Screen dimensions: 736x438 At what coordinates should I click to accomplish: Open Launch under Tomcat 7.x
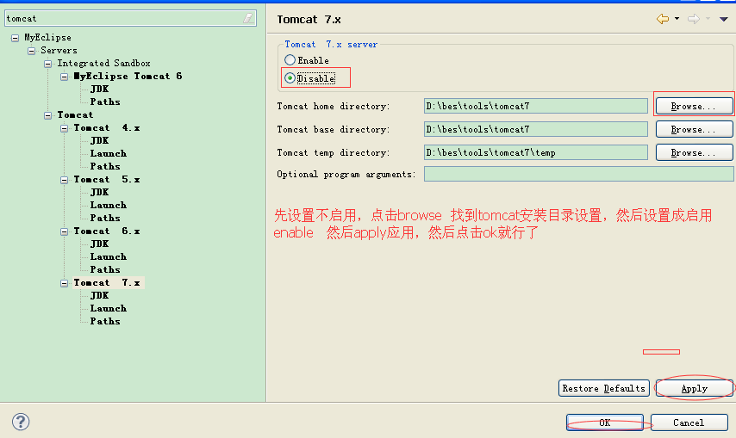point(109,308)
